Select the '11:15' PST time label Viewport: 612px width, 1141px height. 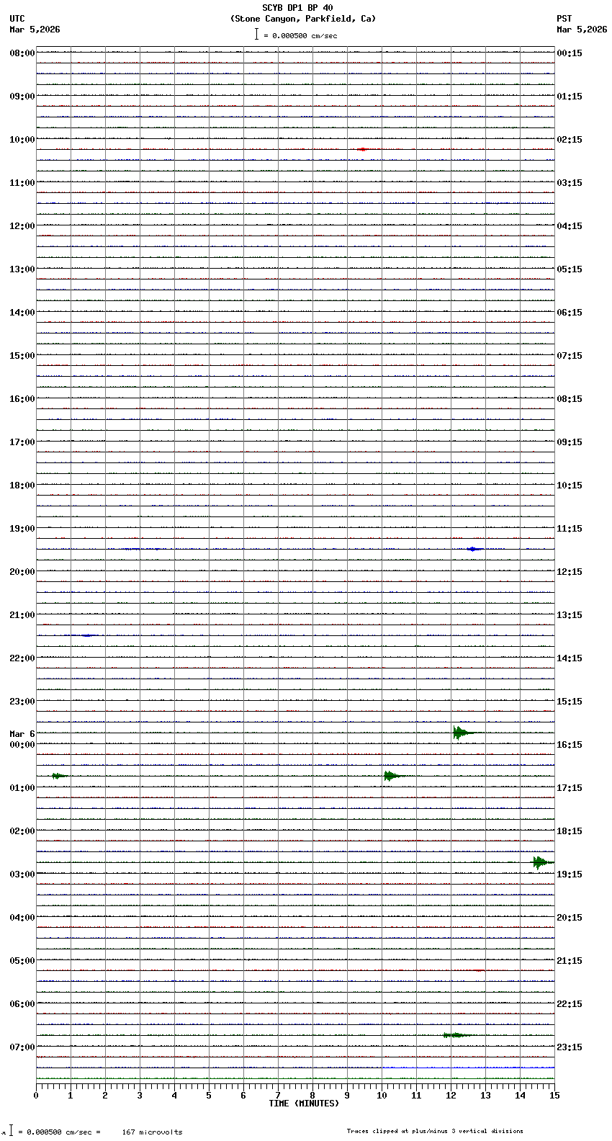(570, 529)
